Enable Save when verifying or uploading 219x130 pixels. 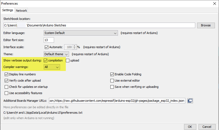112,87
